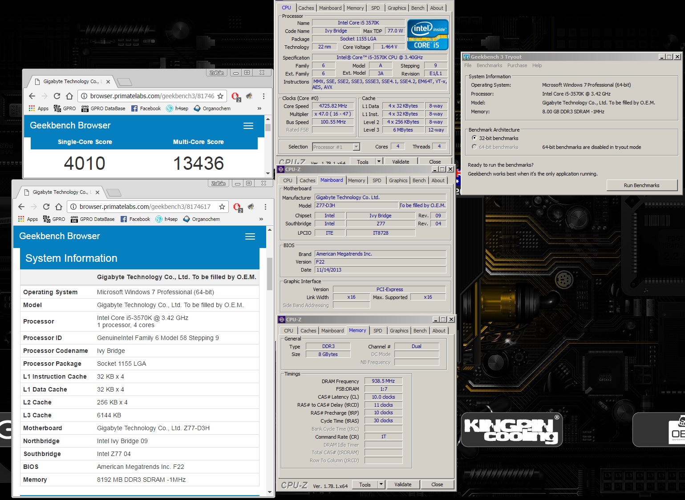Bookmark the page with the star in the scores Chrome window
The image size is (685, 500).
click(220, 96)
